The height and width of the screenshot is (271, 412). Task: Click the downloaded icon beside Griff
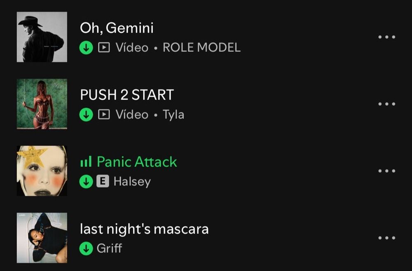point(86,248)
